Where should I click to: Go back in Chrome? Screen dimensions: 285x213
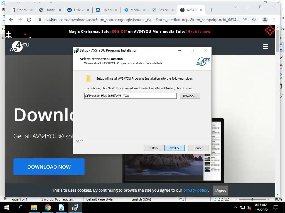[x=11, y=20]
